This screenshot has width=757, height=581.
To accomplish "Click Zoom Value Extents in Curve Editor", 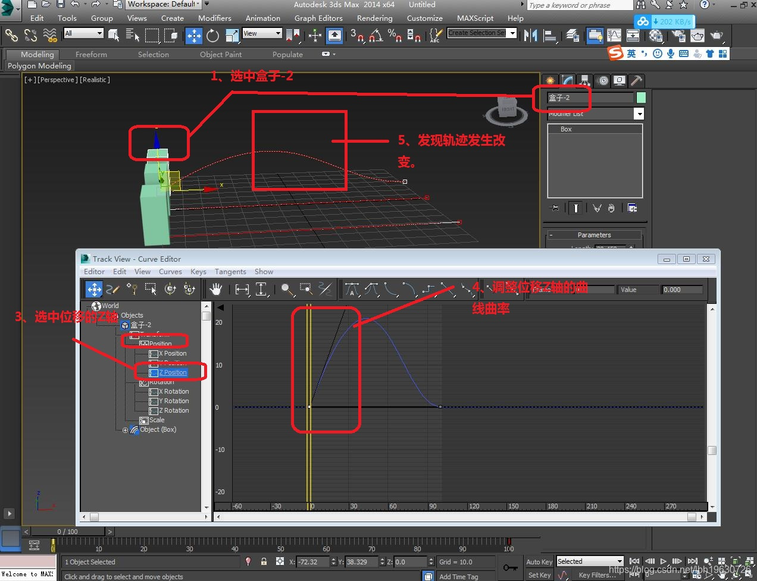I will click(262, 289).
